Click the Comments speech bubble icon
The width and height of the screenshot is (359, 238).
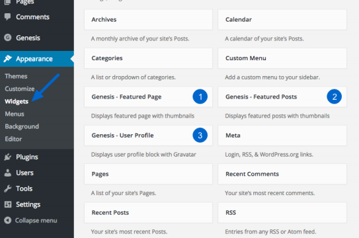tap(7, 17)
